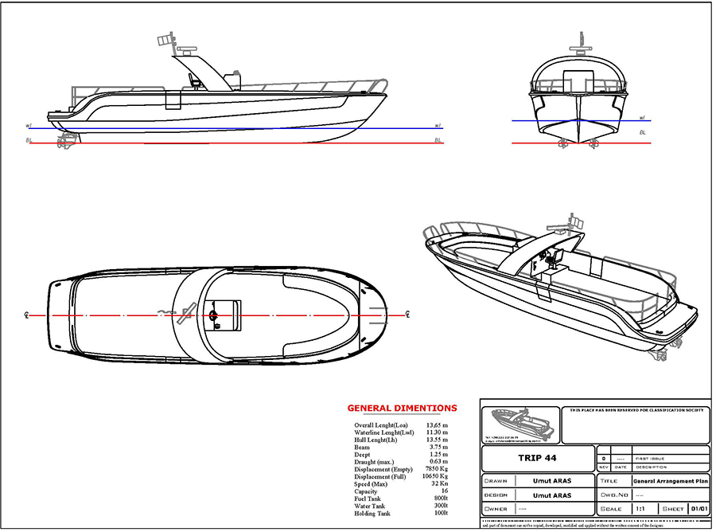Select the 'OWNER' field label

click(496, 509)
